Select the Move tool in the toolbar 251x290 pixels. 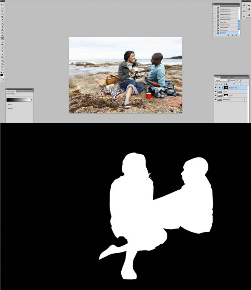[3, 5]
